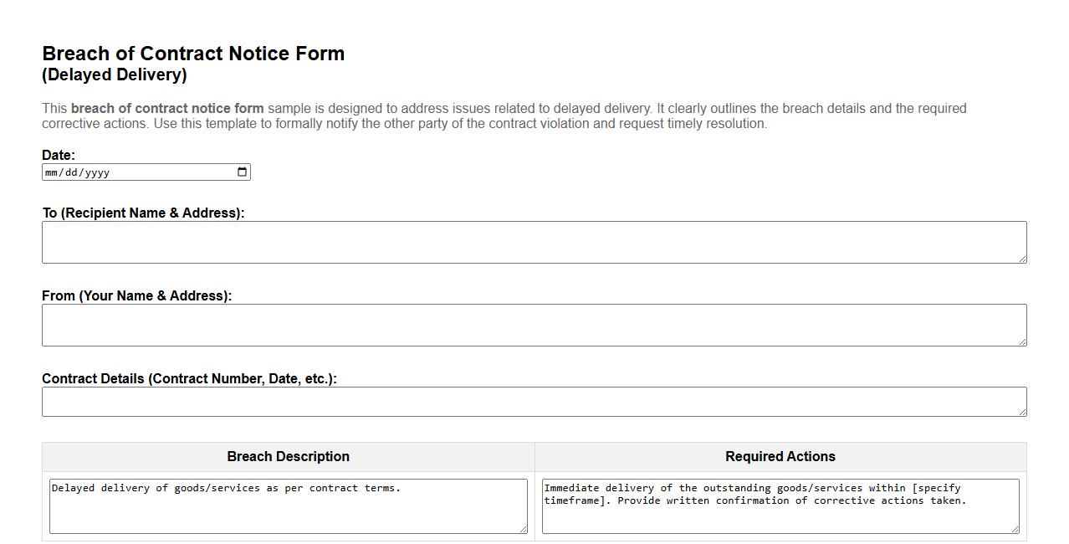
Task: Click the resize grip of the Recipient textarea
Action: coord(1022,260)
